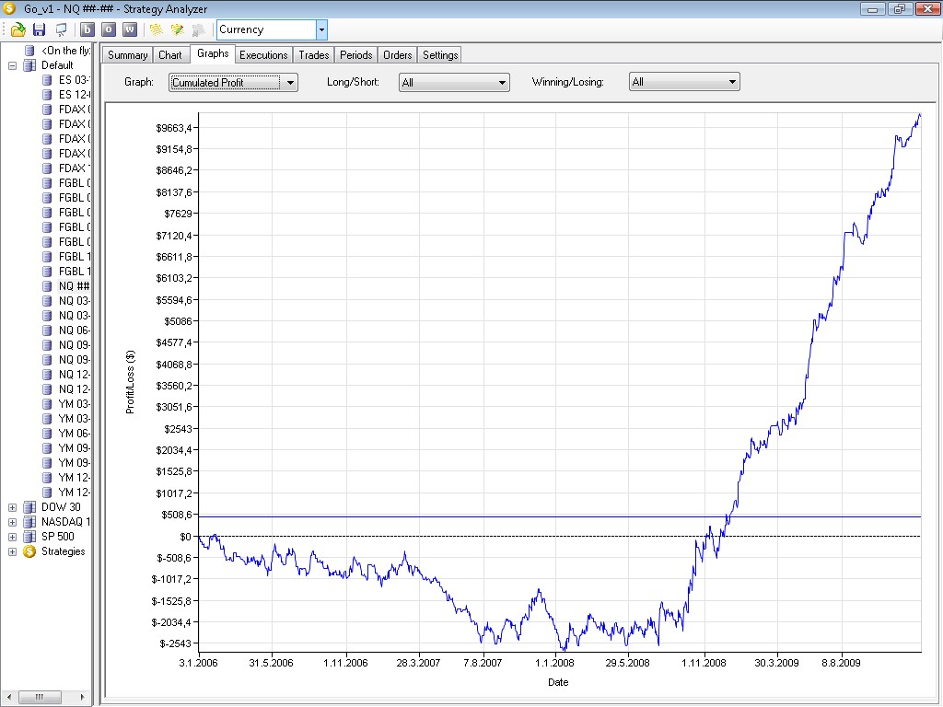
Task: Expand the Strategies tree node
Action: click(x=13, y=551)
